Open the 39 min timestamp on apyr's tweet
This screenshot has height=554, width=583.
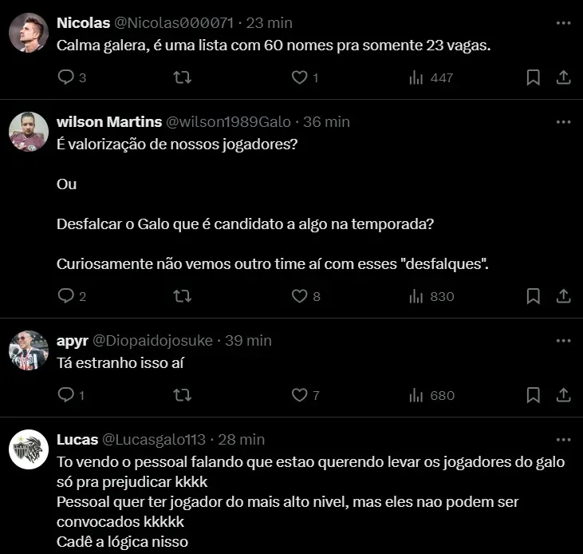[x=248, y=341]
